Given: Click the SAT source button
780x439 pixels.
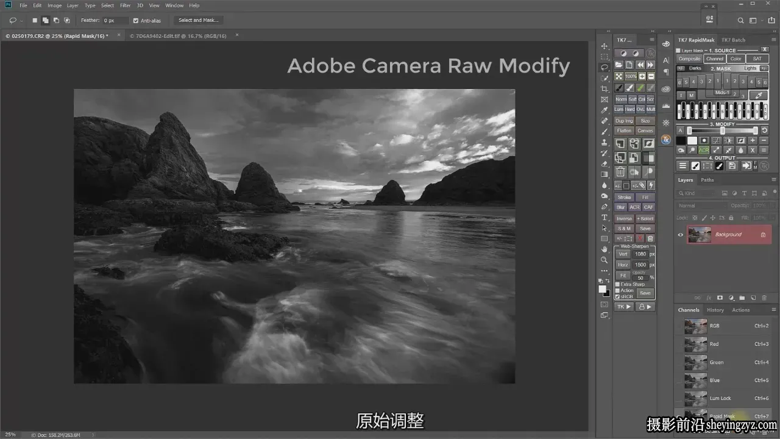Looking at the screenshot, I should (x=757, y=59).
